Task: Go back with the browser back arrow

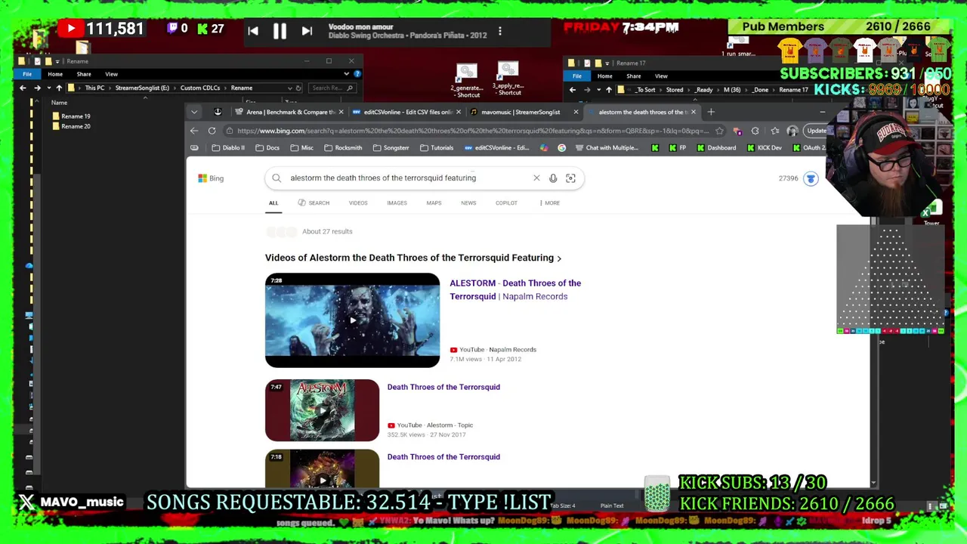Action: coord(194,131)
